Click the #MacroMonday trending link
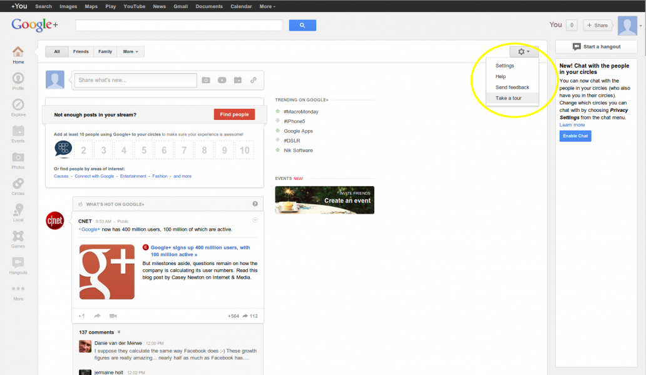 tap(301, 112)
